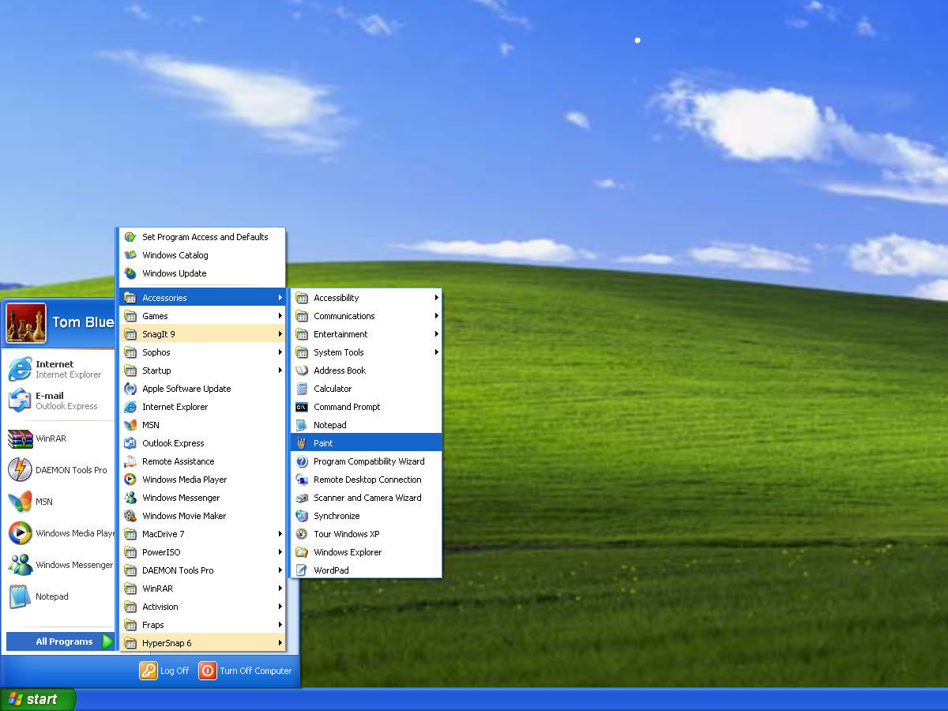Open the Program Compatibility Wizard icon
Image resolution: width=948 pixels, height=711 pixels.
[x=301, y=461]
